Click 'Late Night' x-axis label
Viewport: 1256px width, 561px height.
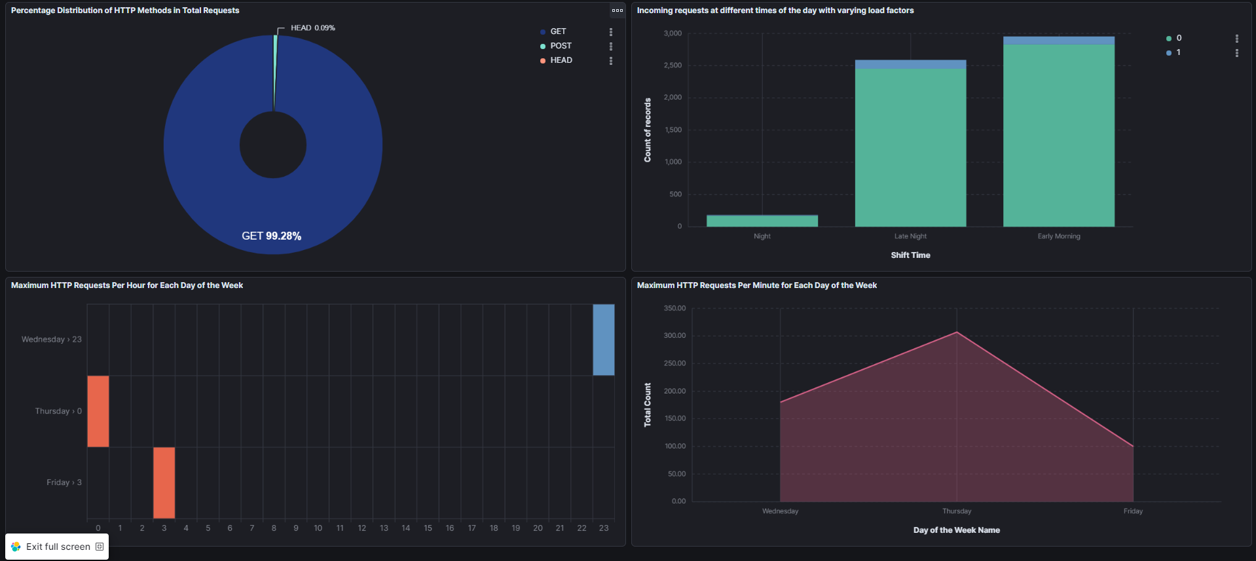(x=910, y=236)
